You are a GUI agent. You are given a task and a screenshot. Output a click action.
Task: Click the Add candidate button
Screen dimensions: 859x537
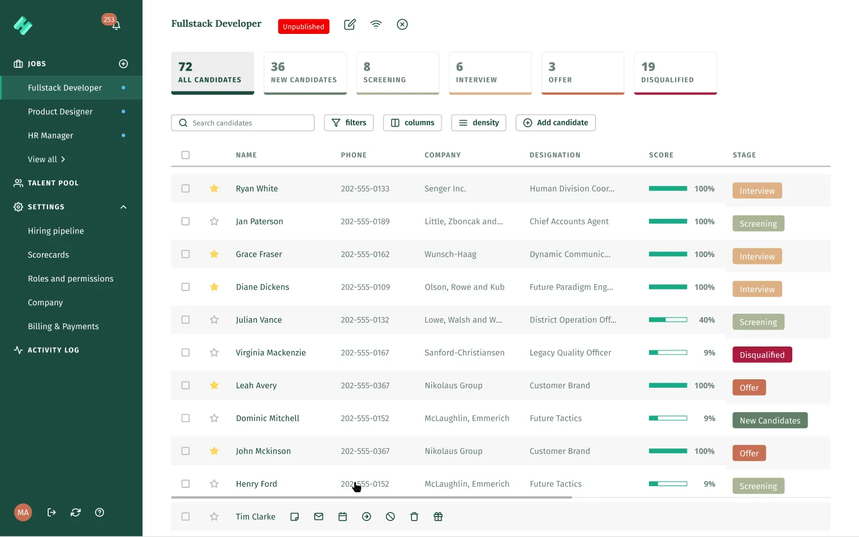556,123
